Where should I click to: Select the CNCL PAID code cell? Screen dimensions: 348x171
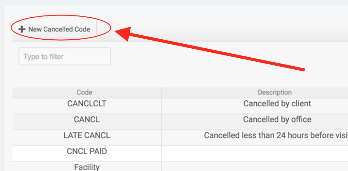[87, 151]
